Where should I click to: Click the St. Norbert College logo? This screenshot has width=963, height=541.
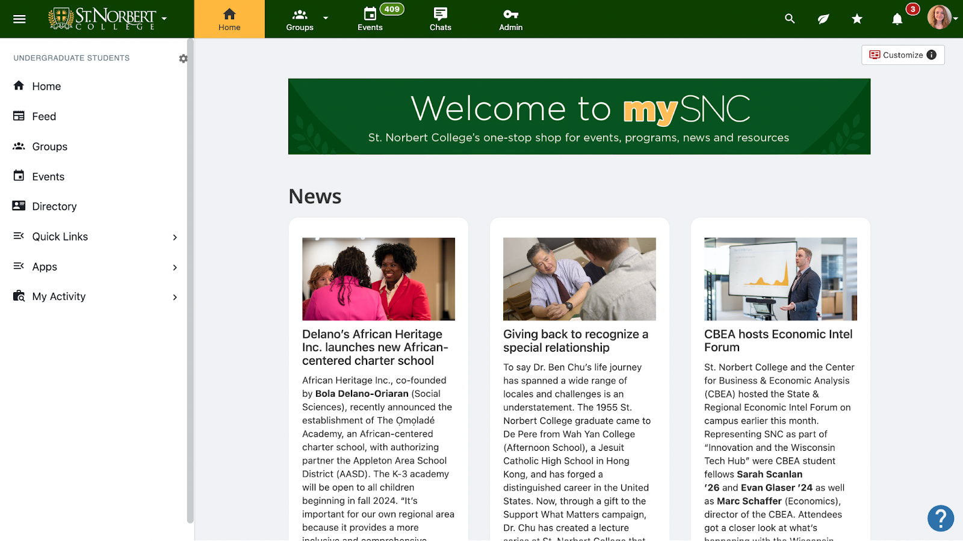pyautogui.click(x=102, y=19)
